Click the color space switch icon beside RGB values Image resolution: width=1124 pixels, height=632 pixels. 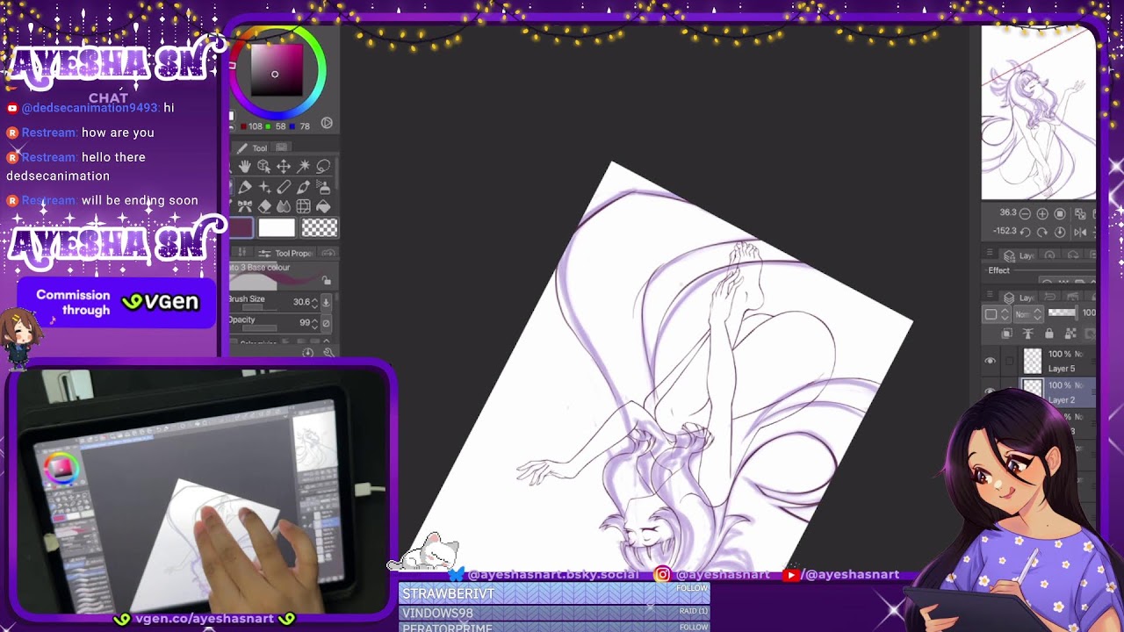[327, 124]
